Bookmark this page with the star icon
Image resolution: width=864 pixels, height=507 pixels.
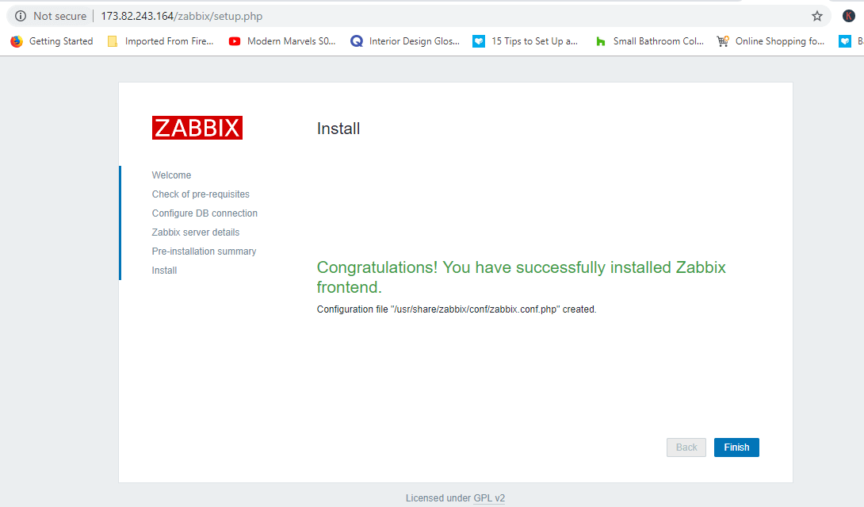pos(817,16)
